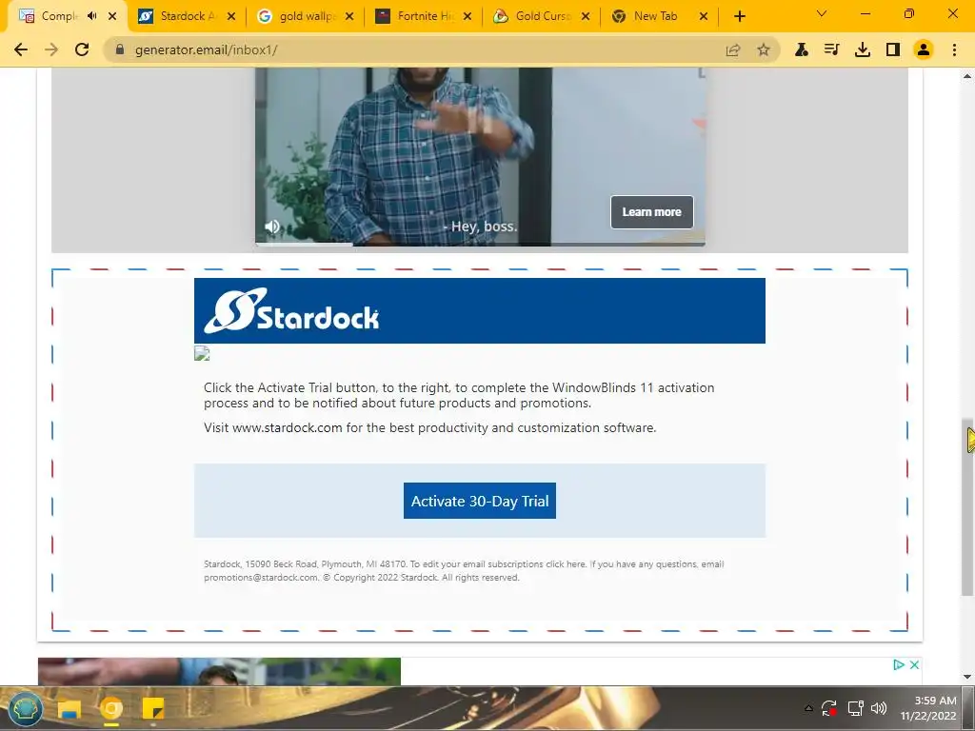Image resolution: width=975 pixels, height=731 pixels.
Task: Click the Chrome taskbar icon
Action: pyautogui.click(x=111, y=708)
